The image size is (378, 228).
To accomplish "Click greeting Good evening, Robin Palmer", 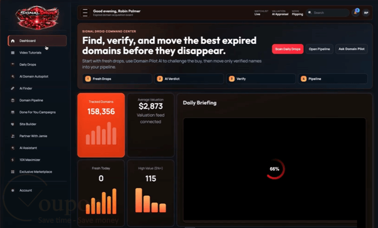I will pyautogui.click(x=117, y=11).
